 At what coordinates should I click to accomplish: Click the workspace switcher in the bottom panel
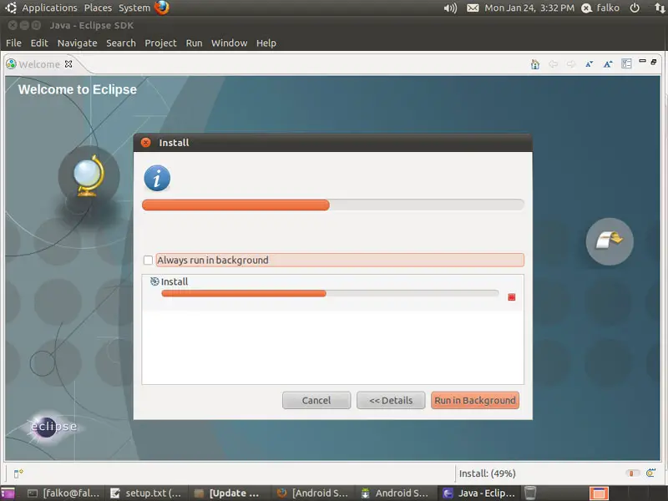599,493
